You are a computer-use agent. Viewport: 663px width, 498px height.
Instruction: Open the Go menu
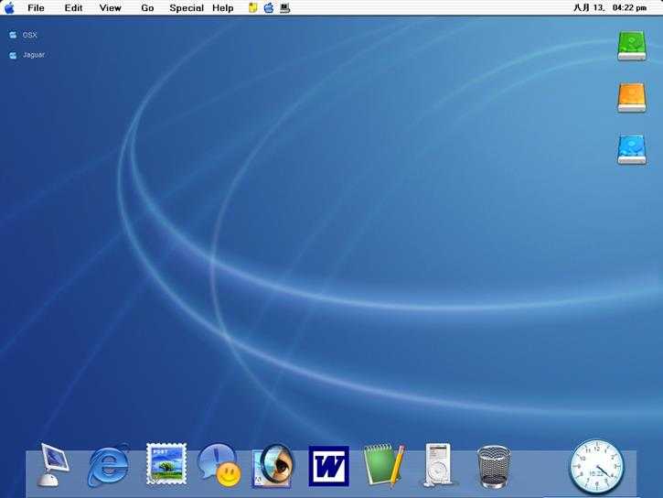tap(147, 8)
